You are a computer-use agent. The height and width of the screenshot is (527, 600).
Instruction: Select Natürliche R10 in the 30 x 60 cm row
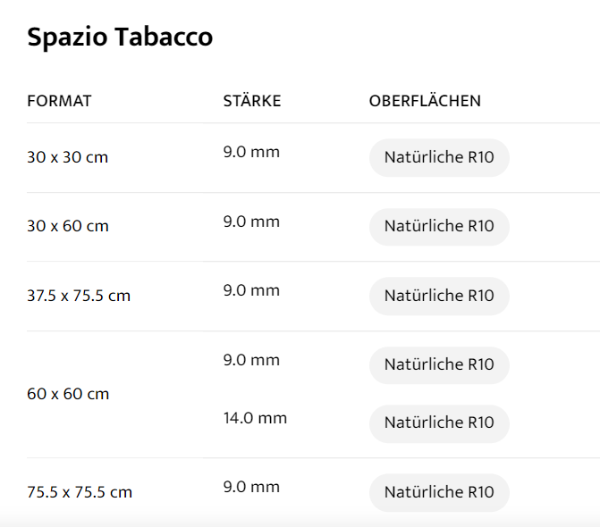(439, 226)
